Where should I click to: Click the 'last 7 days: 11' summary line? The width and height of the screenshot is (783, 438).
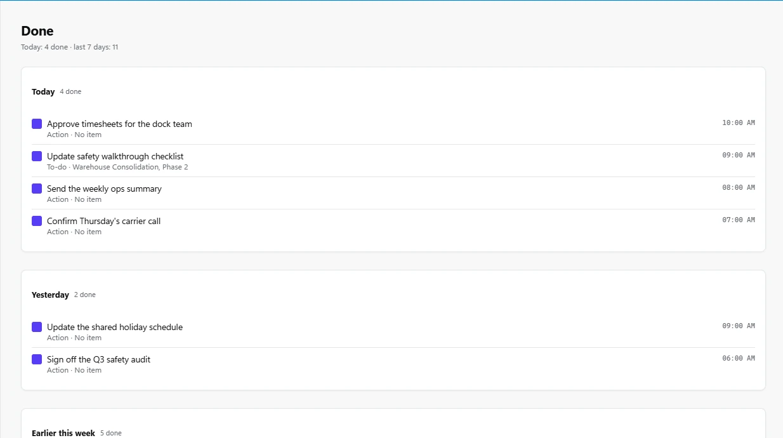pyautogui.click(x=96, y=47)
